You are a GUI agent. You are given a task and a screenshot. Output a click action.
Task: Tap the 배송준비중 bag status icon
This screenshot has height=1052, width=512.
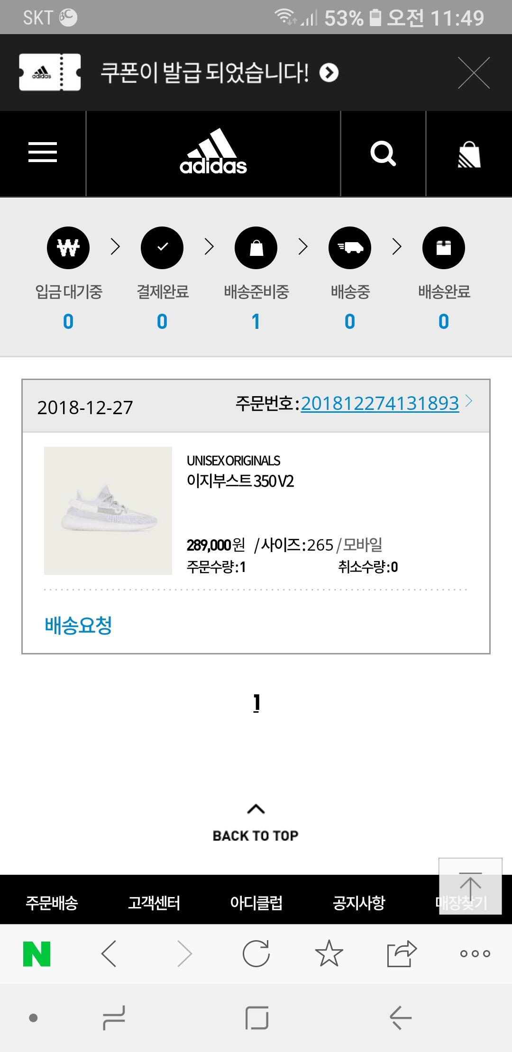256,248
